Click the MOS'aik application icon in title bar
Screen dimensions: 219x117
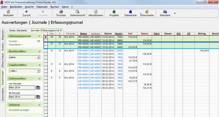[x=2, y=2]
